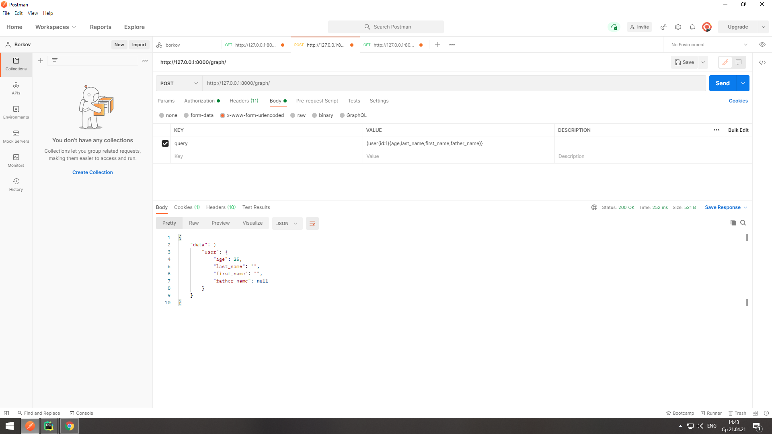772x434 pixels.
Task: Open the APIs sidebar panel
Action: click(16, 88)
